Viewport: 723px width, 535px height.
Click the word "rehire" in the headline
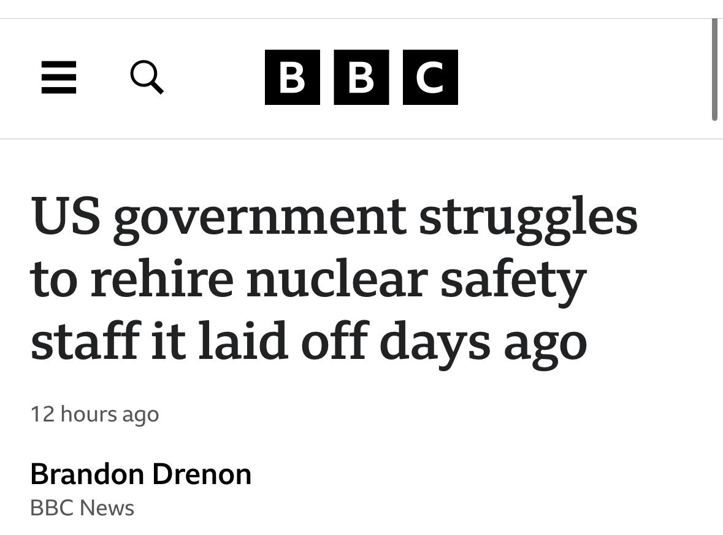(162, 279)
